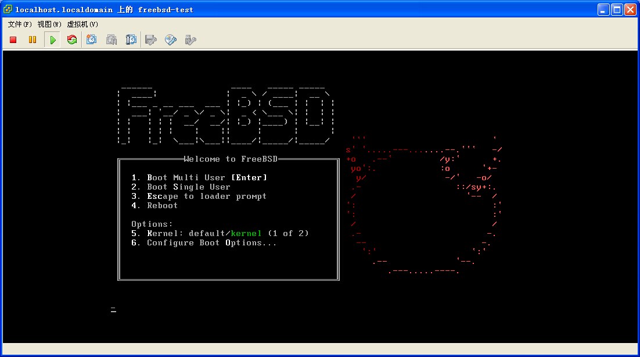
Task: Click the Configure Boot Options line
Action: click(x=204, y=242)
